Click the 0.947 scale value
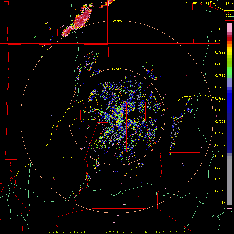This screenshot has height=234, width=234. coord(220,41)
